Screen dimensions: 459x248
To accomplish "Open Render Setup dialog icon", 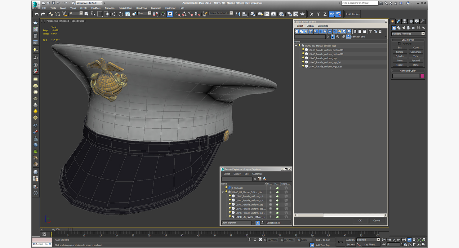I will pos(289,14).
